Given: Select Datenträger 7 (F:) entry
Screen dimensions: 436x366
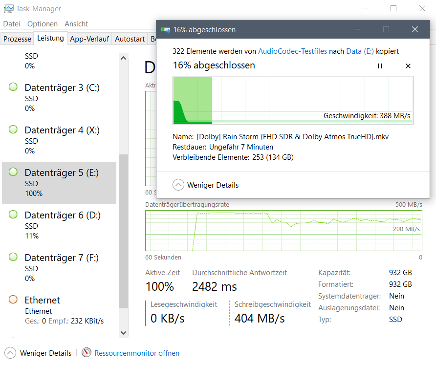Looking at the screenshot, I should click(x=59, y=268).
